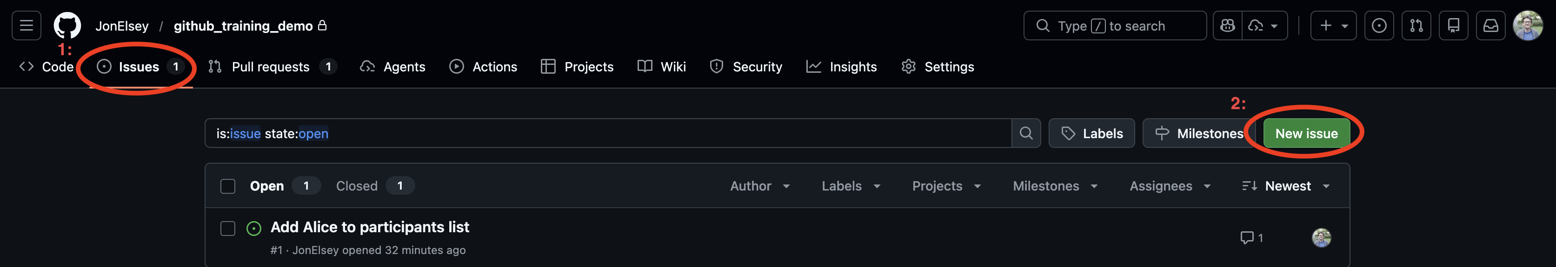Image resolution: width=1556 pixels, height=267 pixels.
Task: Open 'Add Alice to participants list' issue
Action: 370,227
